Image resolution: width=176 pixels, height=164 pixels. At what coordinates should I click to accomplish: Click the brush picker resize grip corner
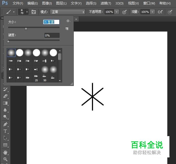(x=72, y=84)
